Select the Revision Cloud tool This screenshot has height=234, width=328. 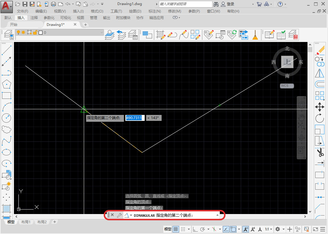(x=7, y=130)
